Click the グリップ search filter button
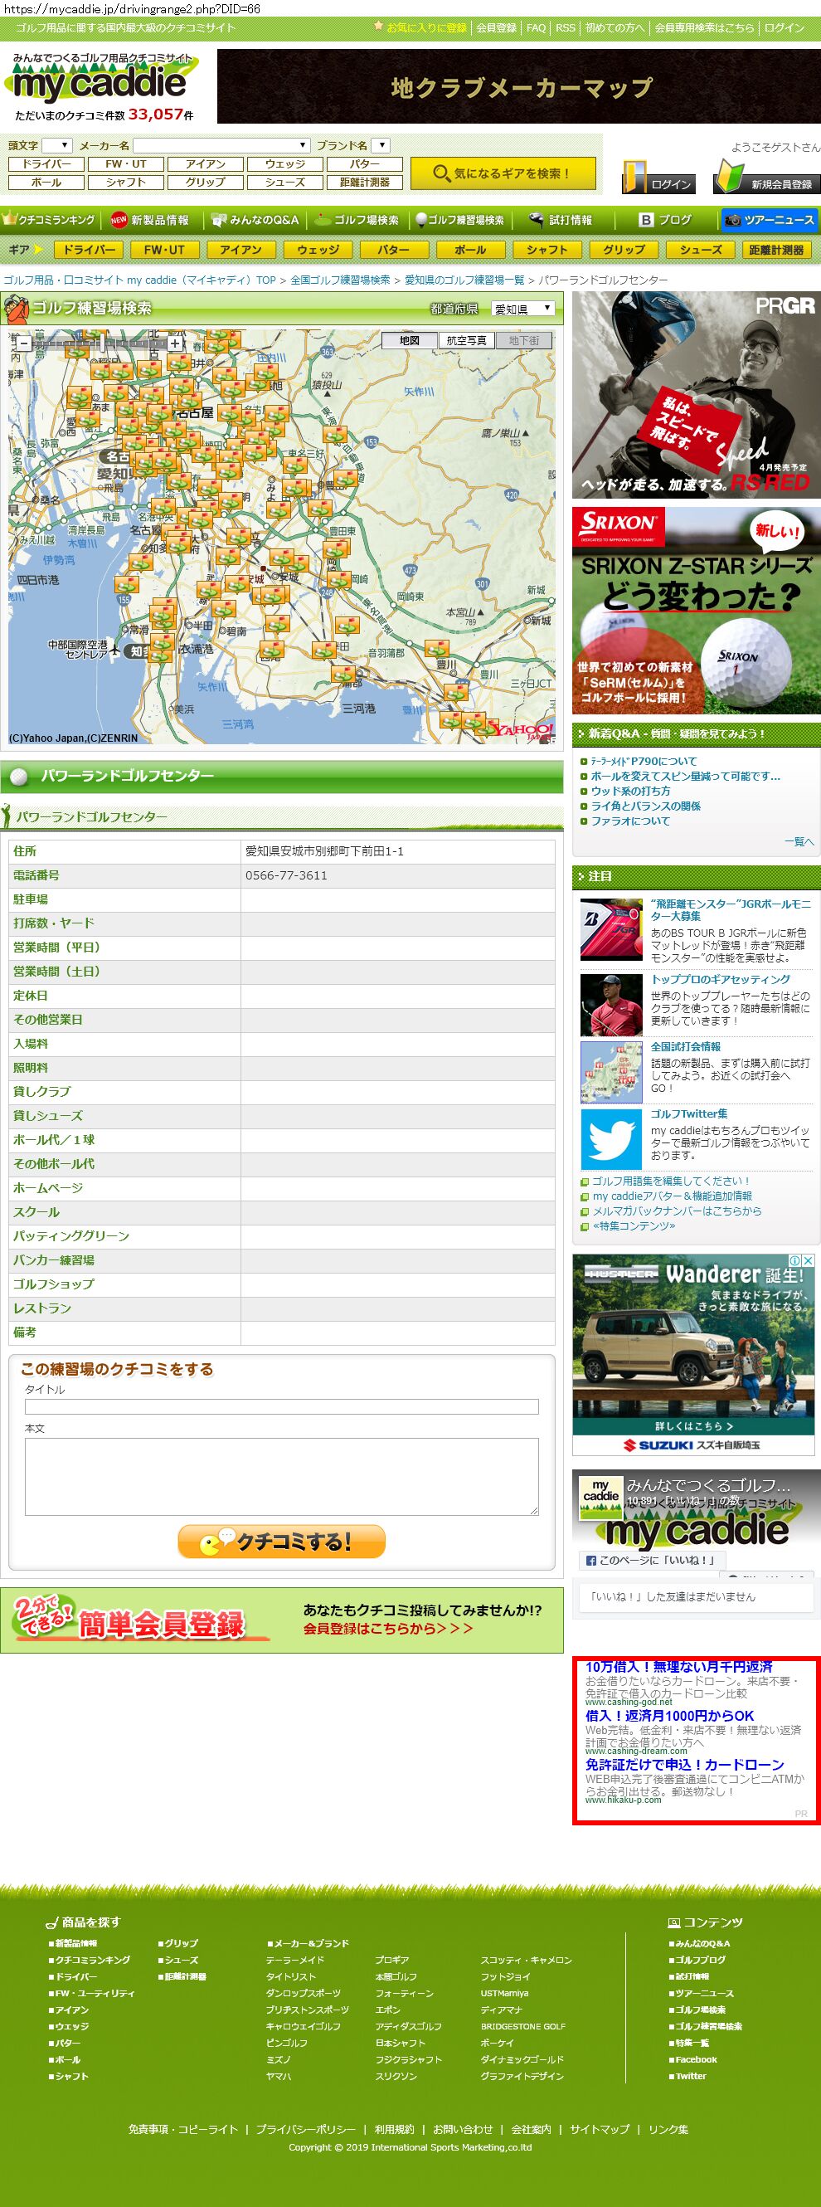Image resolution: width=821 pixels, height=2207 pixels. tap(206, 183)
